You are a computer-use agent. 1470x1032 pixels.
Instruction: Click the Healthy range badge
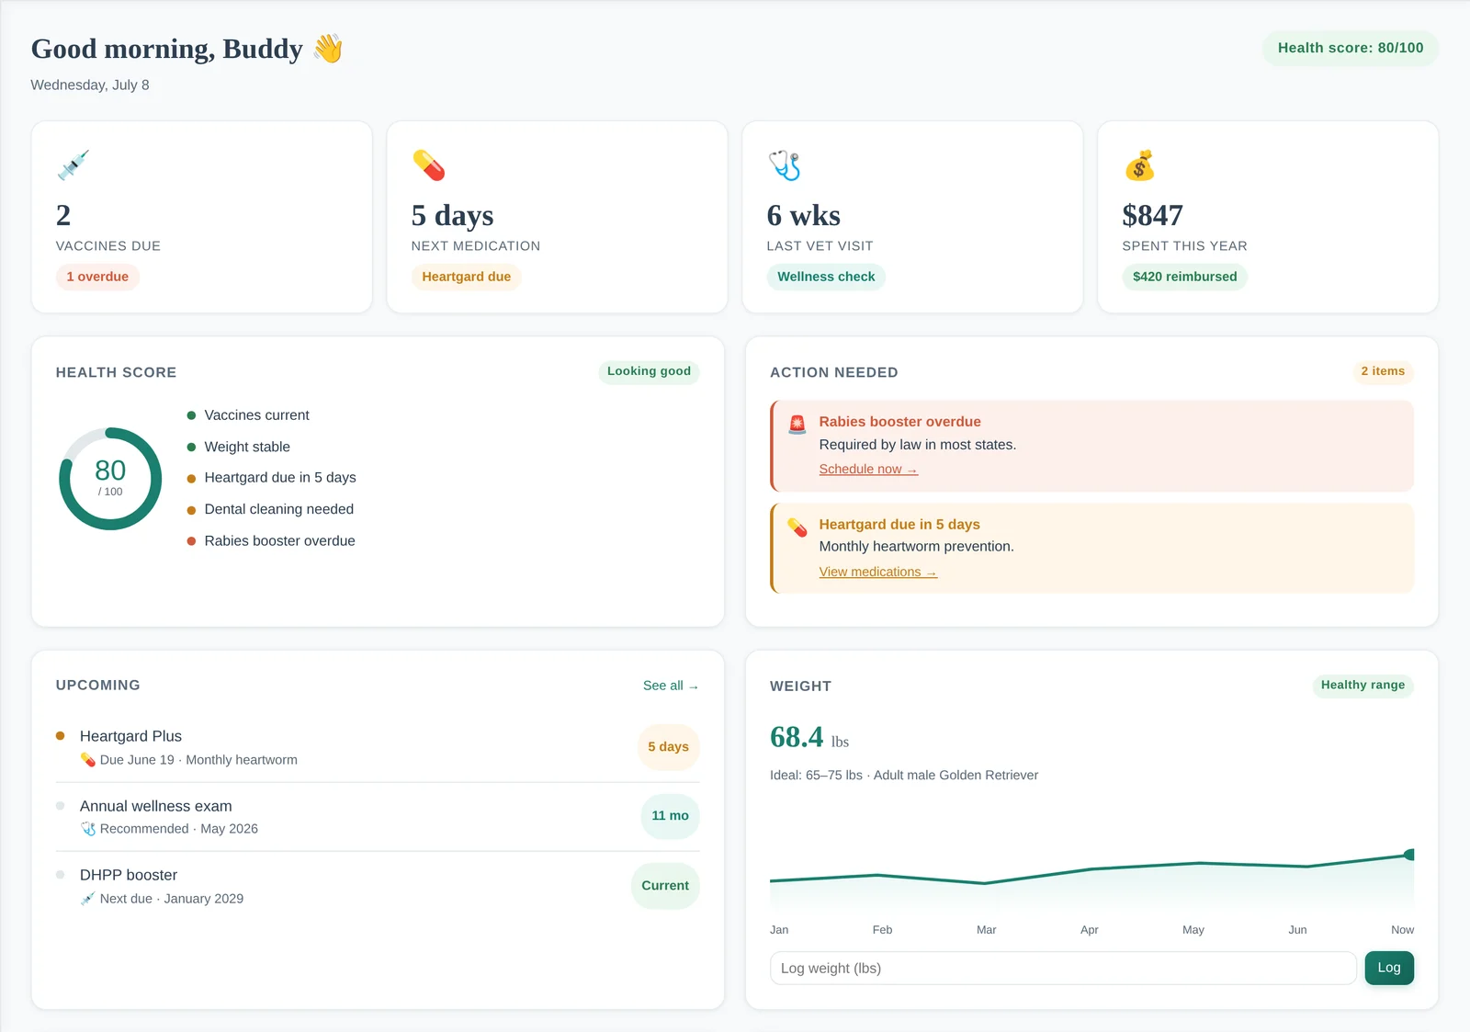1363,685
